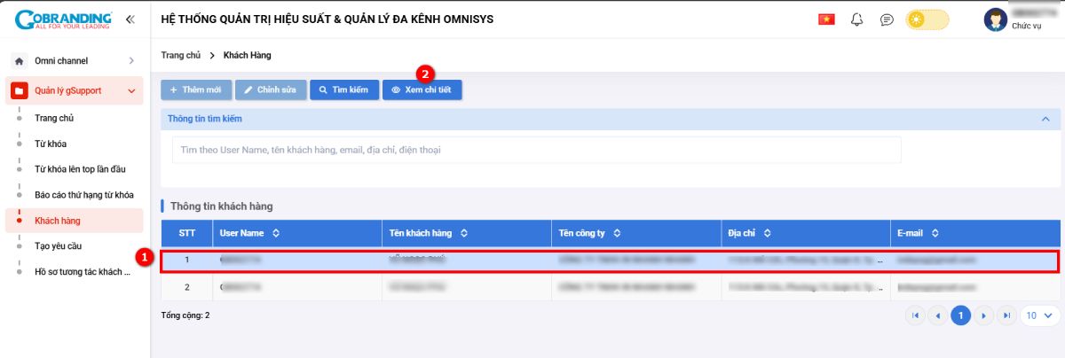Image resolution: width=1065 pixels, height=358 pixels.
Task: Toggle the light/dark theme switch
Action: coord(927,19)
